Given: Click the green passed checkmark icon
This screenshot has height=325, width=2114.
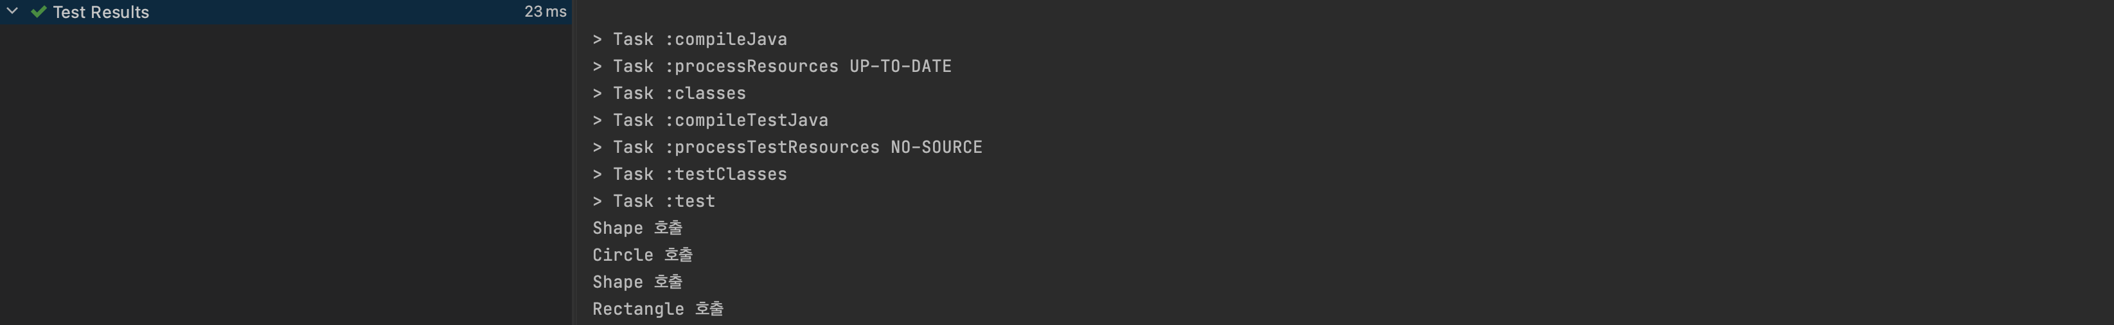Looking at the screenshot, I should pos(38,12).
